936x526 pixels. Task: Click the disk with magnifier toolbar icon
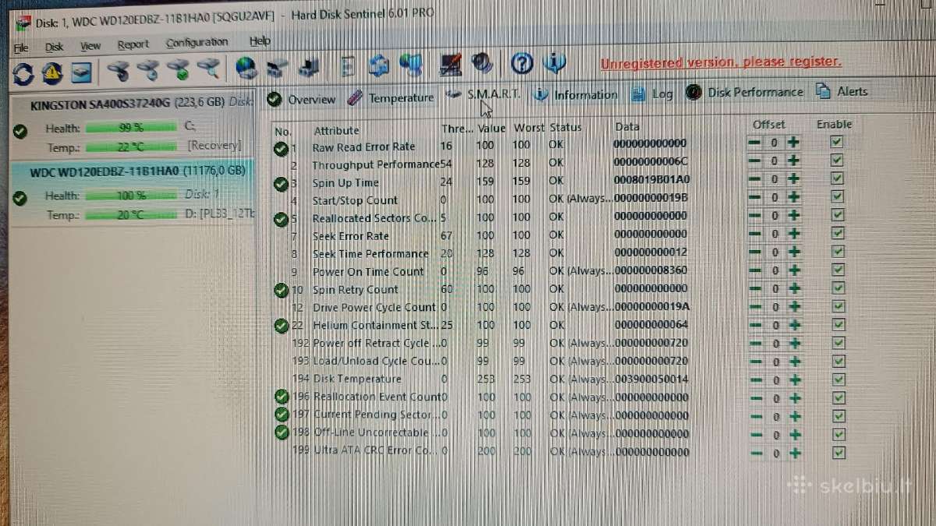tap(208, 69)
